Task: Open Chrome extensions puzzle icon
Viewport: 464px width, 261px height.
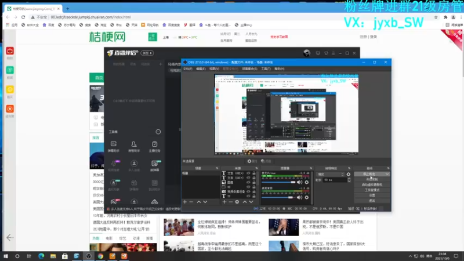Action: pyautogui.click(x=445, y=17)
